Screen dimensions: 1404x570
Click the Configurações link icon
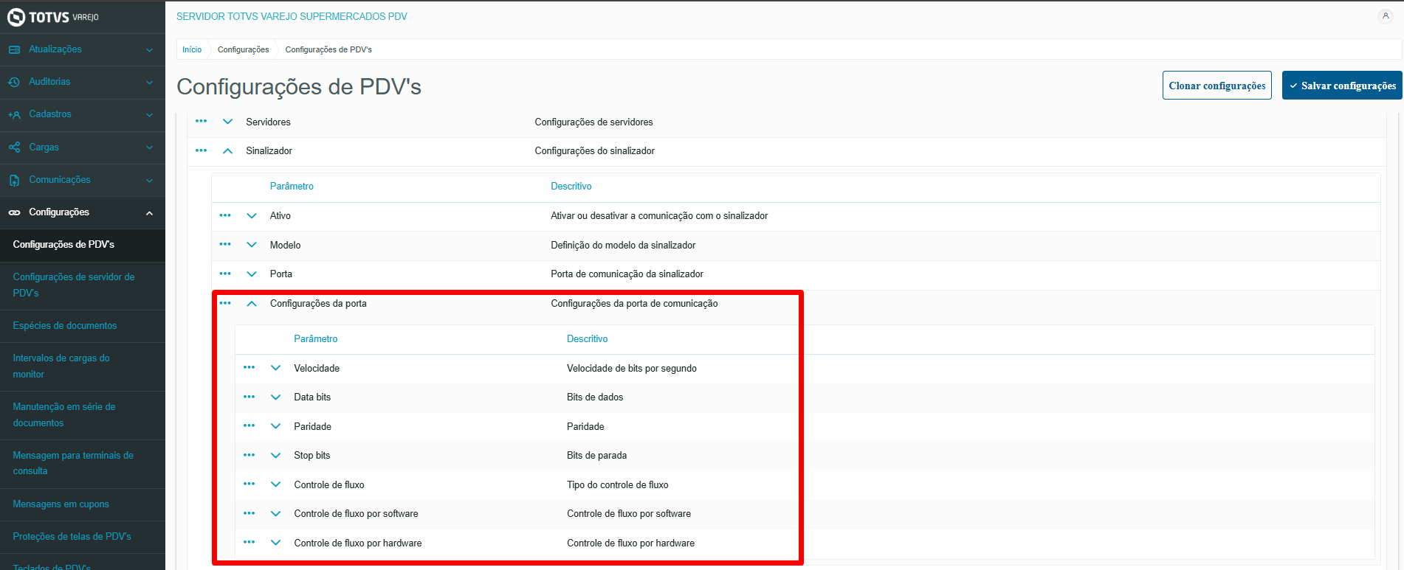click(14, 212)
